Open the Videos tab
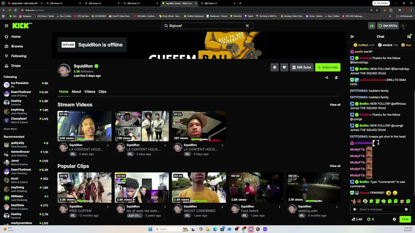Viewport: 415px width, 233px height. tap(90, 92)
